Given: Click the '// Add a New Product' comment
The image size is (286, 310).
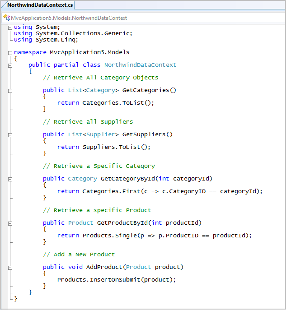Looking at the screenshot, I should (79, 254).
